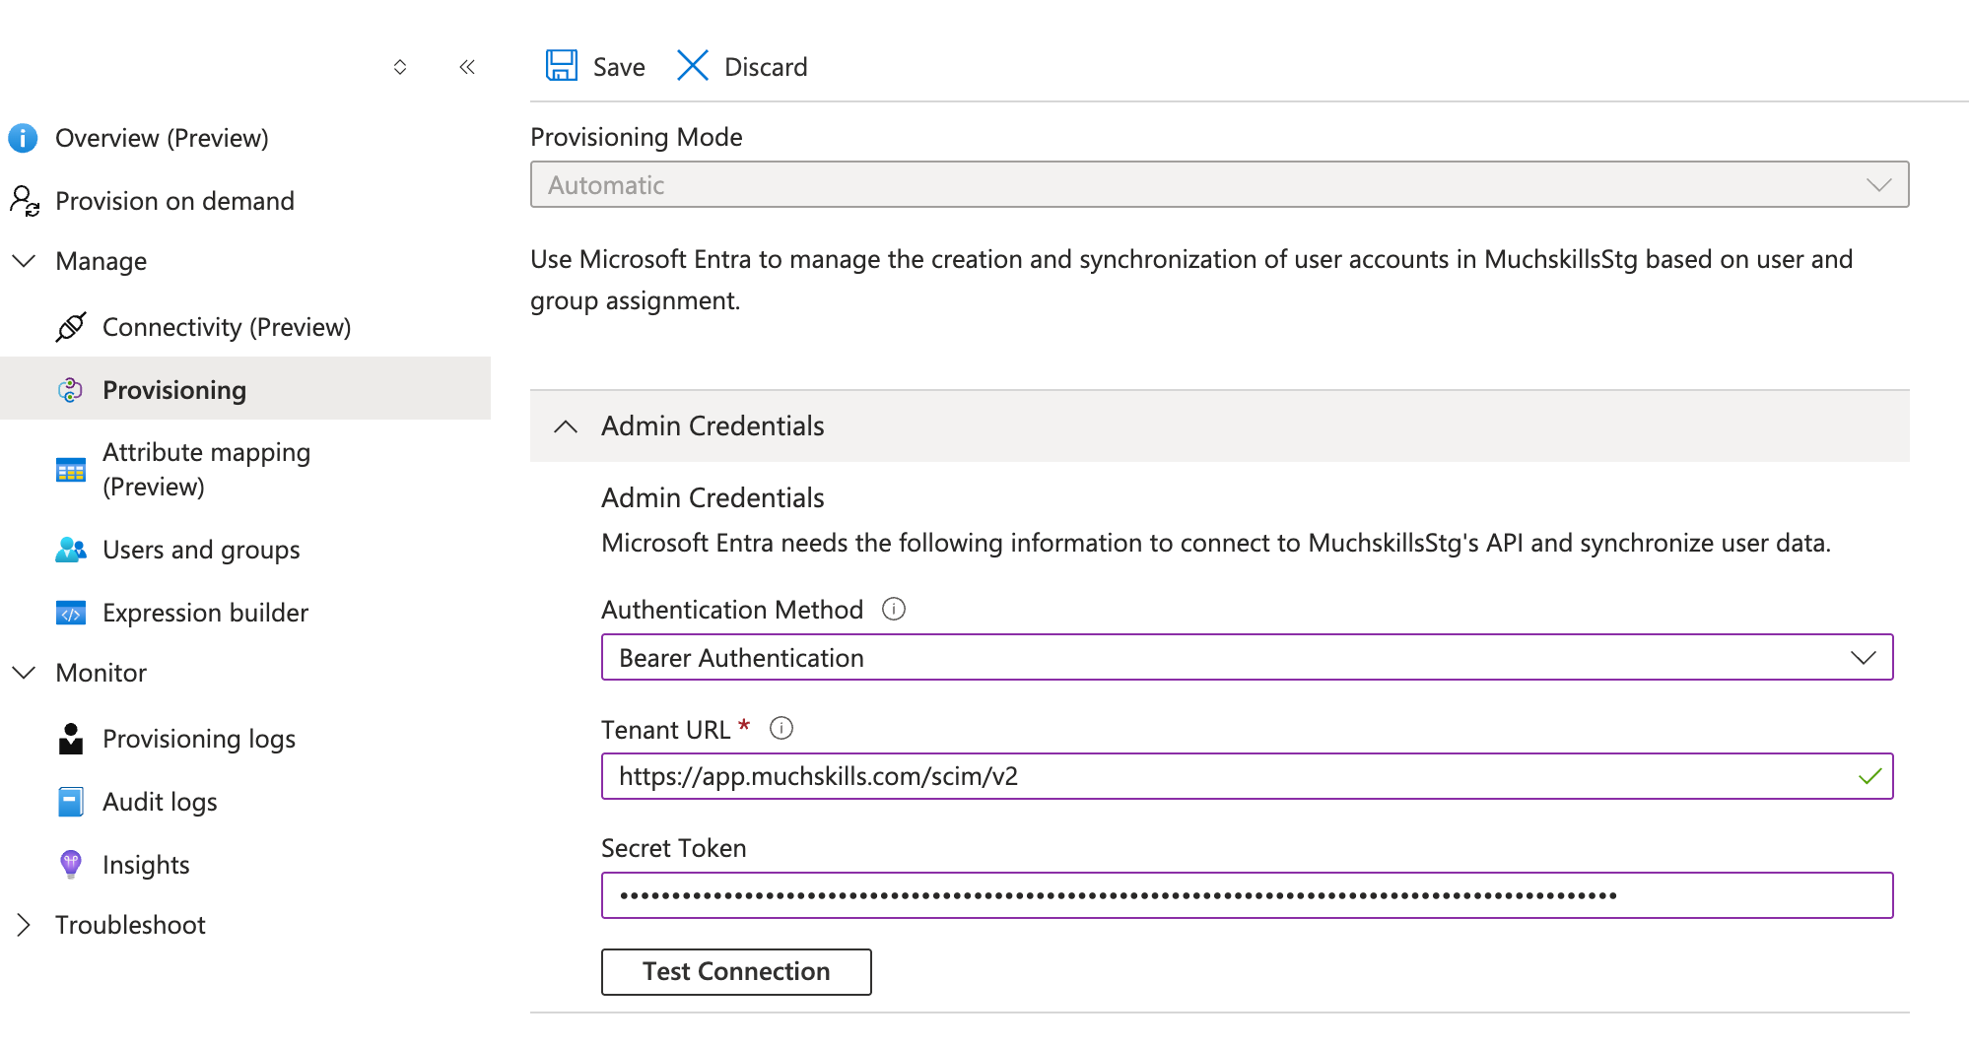Open the Provisioning Mode dropdown
1969x1046 pixels.
[x=1219, y=184]
